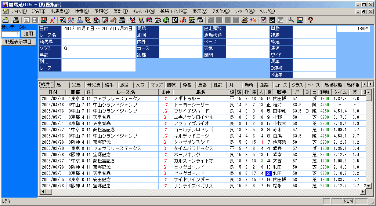Click the 最小データ数 input field
The width and height of the screenshot is (376, 206).
coord(11,34)
